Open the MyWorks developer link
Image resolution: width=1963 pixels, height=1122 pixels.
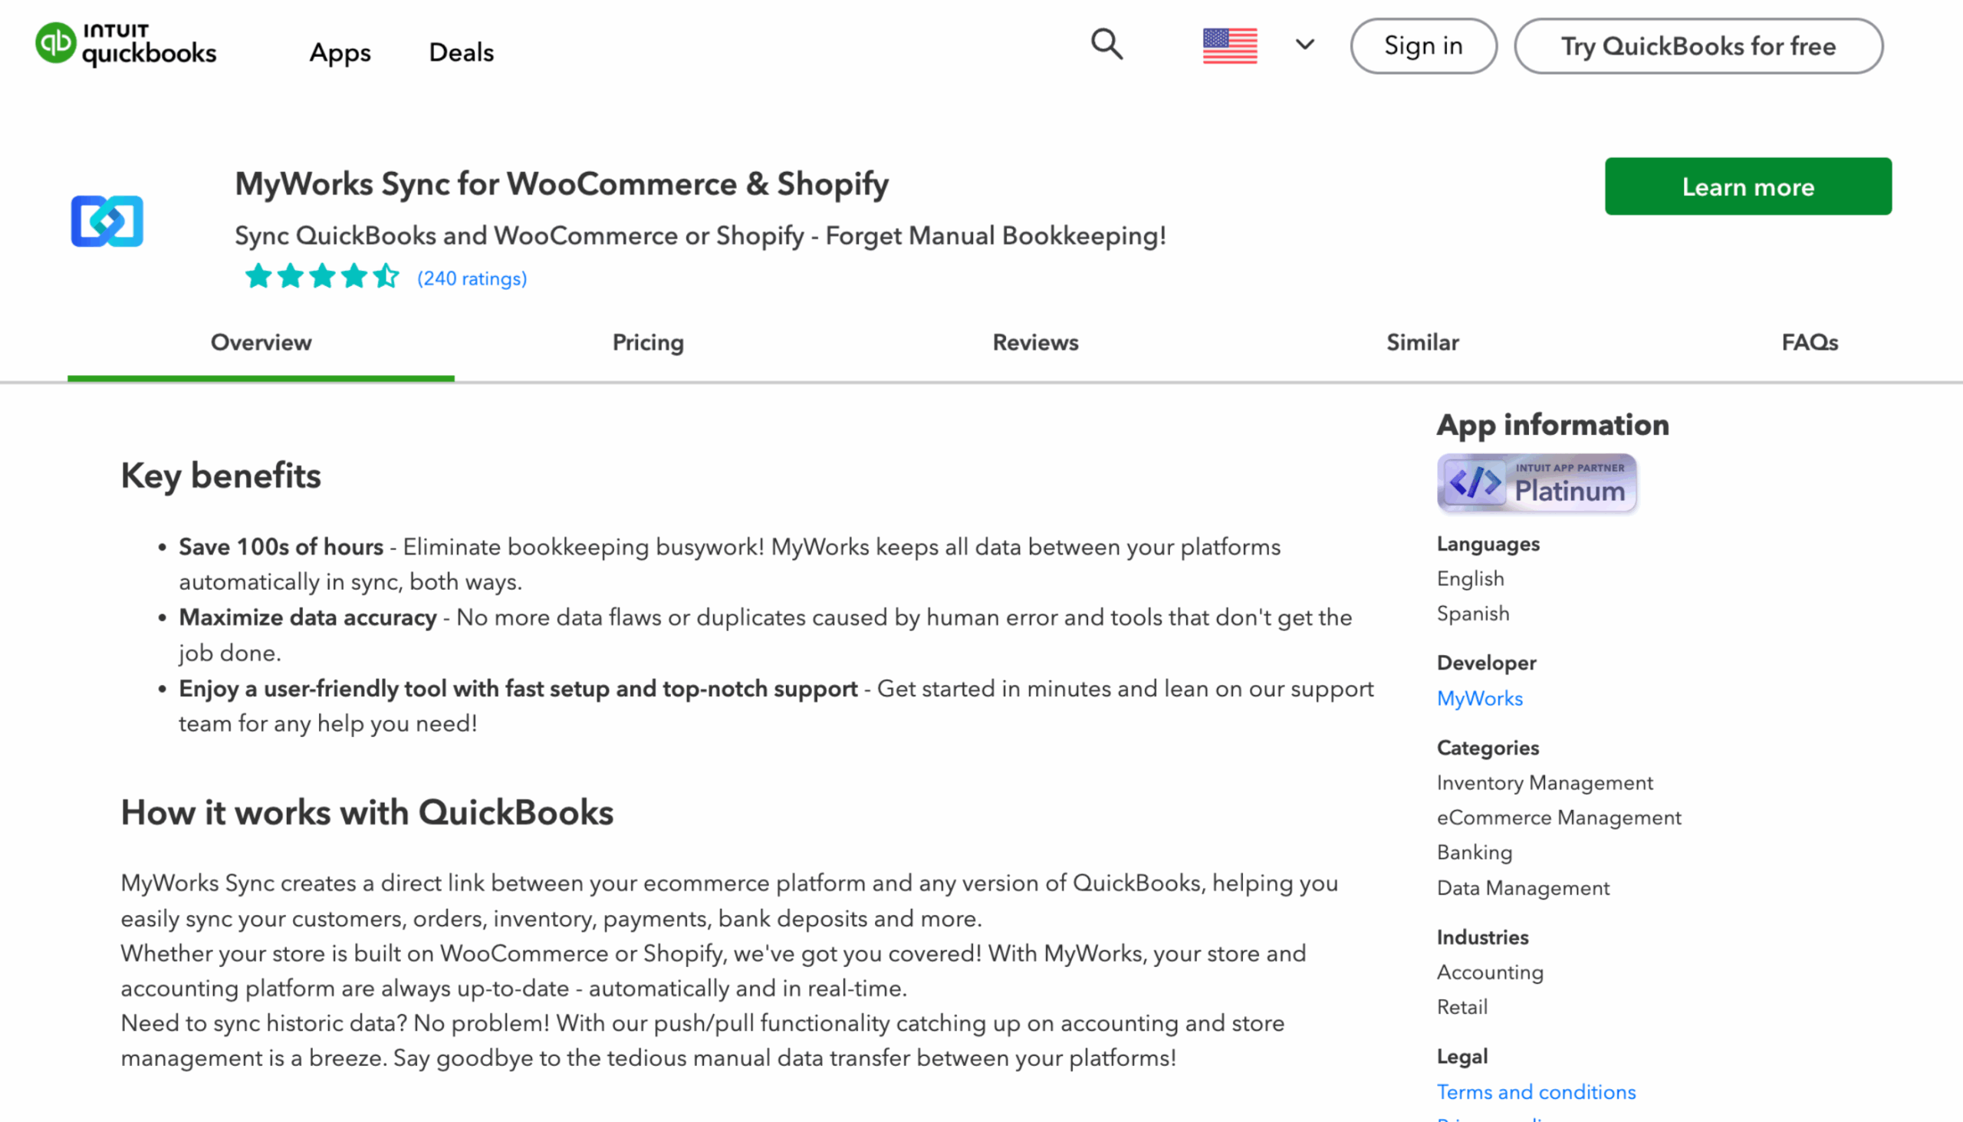(1479, 698)
